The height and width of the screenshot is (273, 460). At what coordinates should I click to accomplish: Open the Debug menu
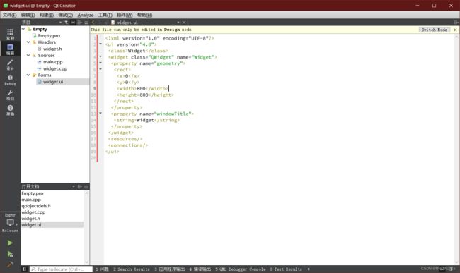[65, 15]
